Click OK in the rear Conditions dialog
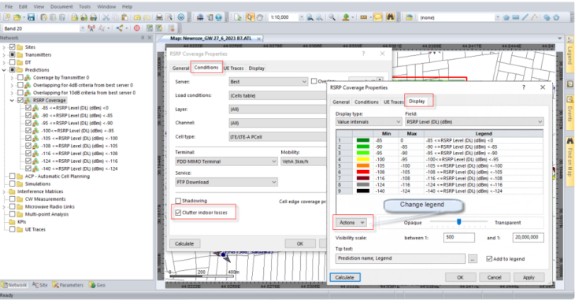The image size is (575, 300). (x=300, y=243)
